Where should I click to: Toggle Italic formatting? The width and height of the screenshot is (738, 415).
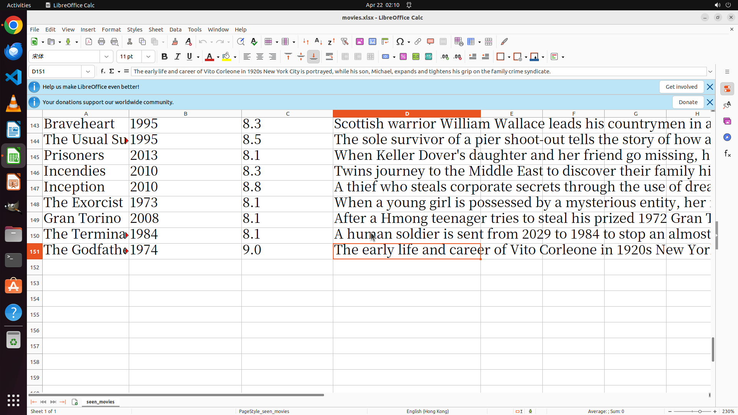click(177, 56)
